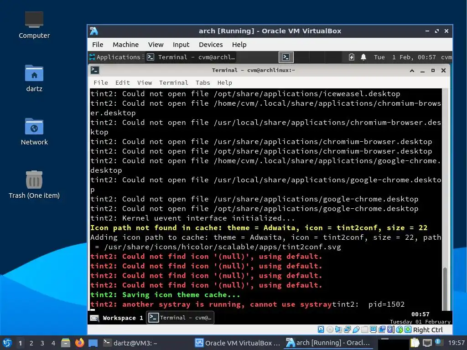Click the guest bottom panel desktop icon
This screenshot has width=467, height=350.
95,318
